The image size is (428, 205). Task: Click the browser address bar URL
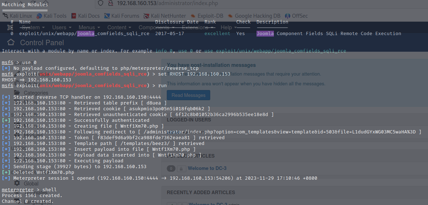pos(167,3)
